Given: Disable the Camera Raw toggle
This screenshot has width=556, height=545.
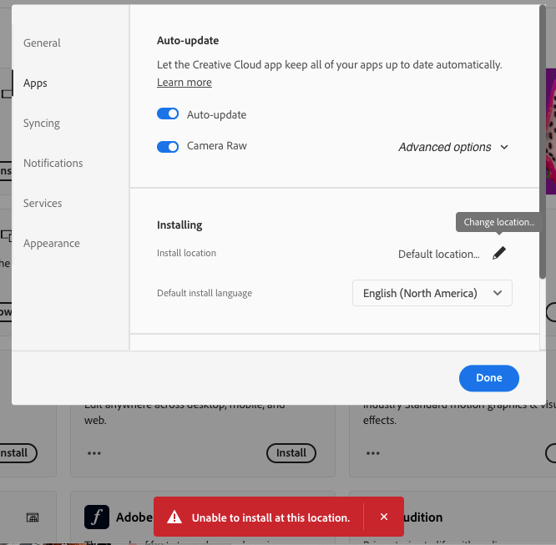Looking at the screenshot, I should [168, 146].
